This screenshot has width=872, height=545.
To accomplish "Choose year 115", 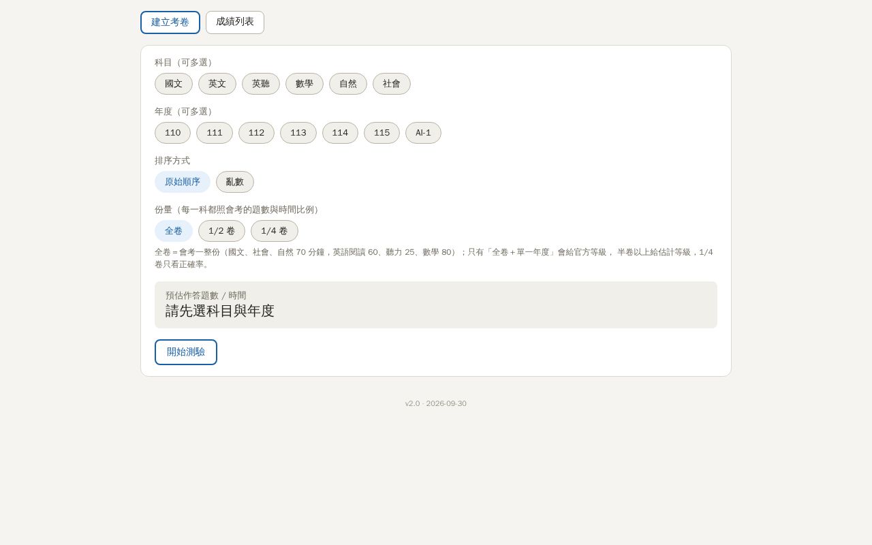I will 381,133.
